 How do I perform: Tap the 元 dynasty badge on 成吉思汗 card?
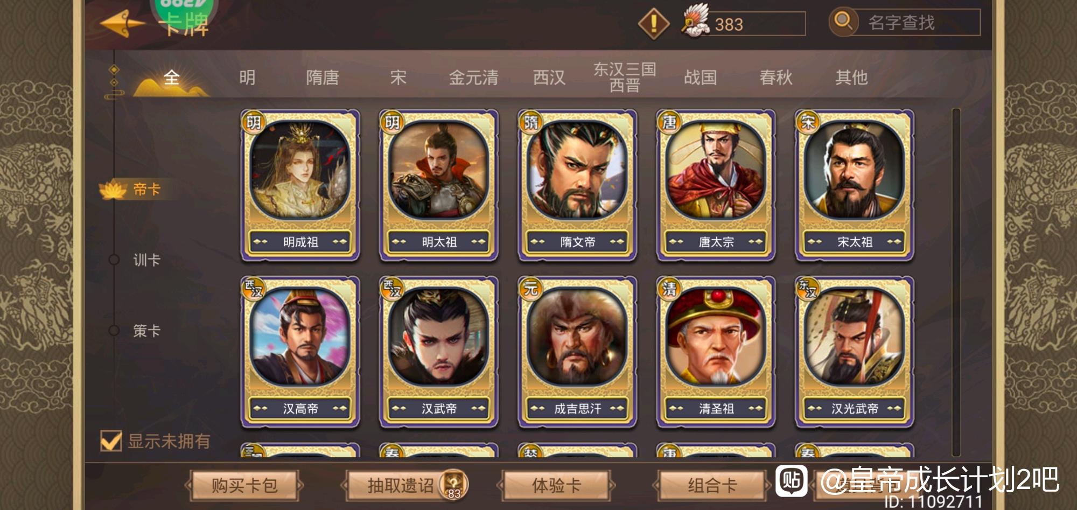pos(530,289)
